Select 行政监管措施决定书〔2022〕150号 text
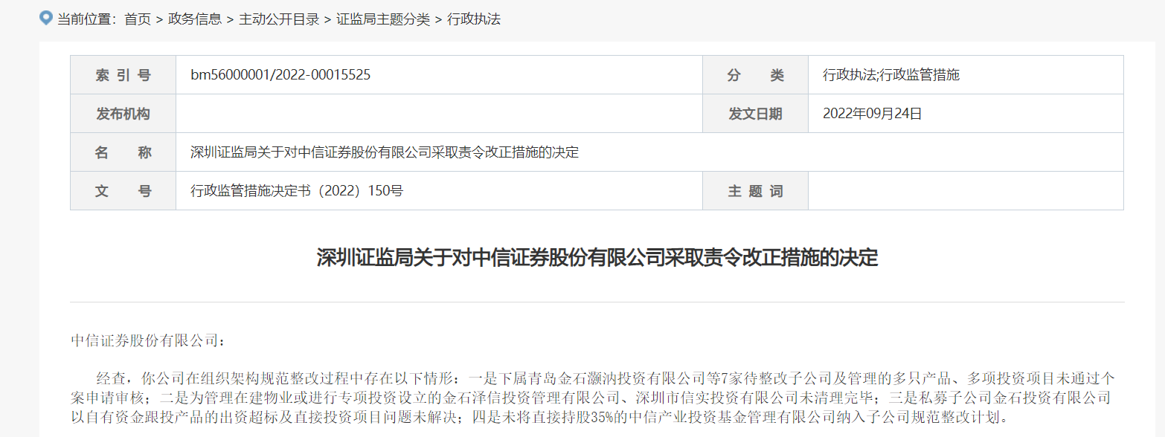 (297, 191)
